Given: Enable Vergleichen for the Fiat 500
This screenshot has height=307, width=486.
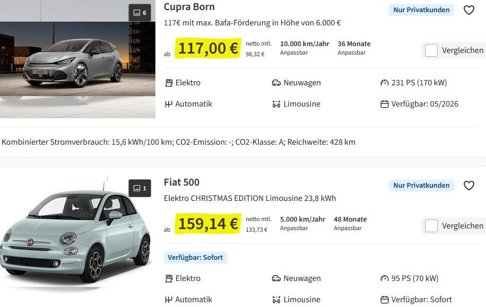Looking at the screenshot, I should (x=432, y=225).
